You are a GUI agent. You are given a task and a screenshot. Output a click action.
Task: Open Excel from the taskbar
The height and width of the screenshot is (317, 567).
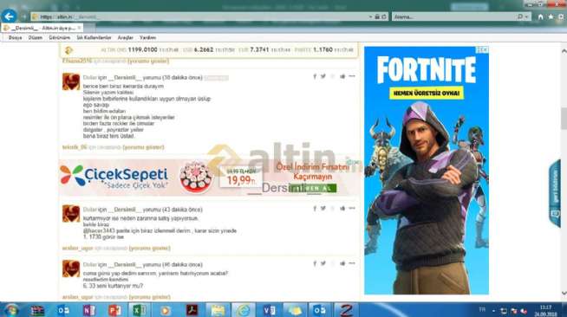click(x=139, y=310)
